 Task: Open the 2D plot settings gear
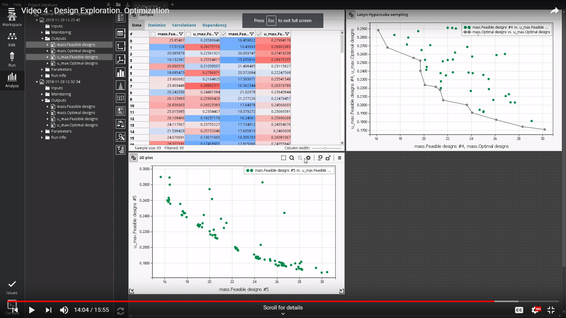308,158
